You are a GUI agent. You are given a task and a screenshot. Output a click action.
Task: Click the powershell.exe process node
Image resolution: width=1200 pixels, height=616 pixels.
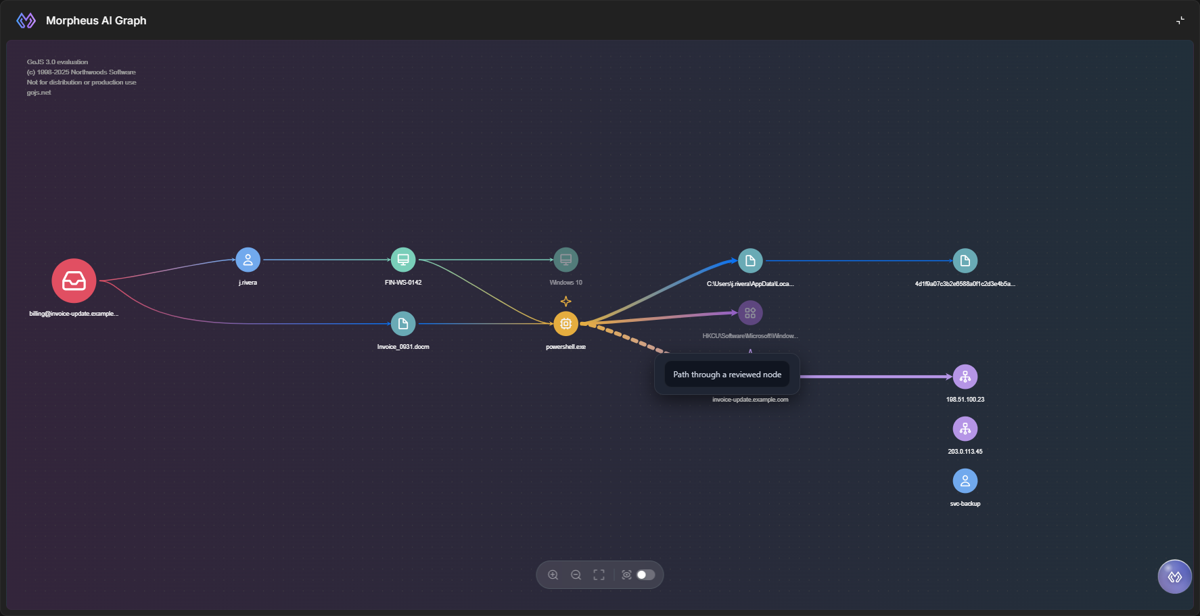[x=566, y=324]
